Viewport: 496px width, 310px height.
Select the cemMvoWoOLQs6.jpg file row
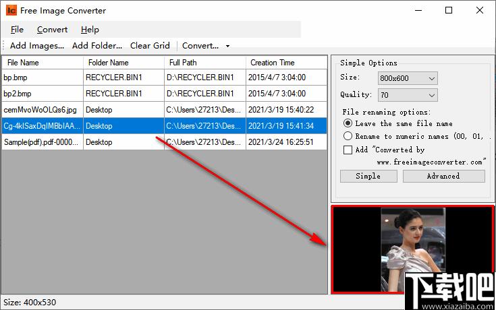(164, 110)
